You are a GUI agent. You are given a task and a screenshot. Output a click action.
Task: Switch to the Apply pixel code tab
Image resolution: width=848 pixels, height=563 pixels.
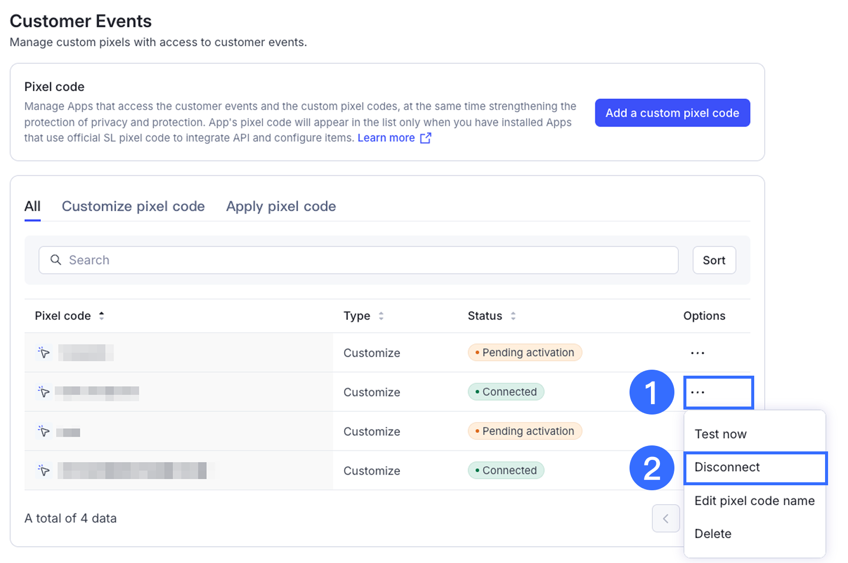[281, 206]
